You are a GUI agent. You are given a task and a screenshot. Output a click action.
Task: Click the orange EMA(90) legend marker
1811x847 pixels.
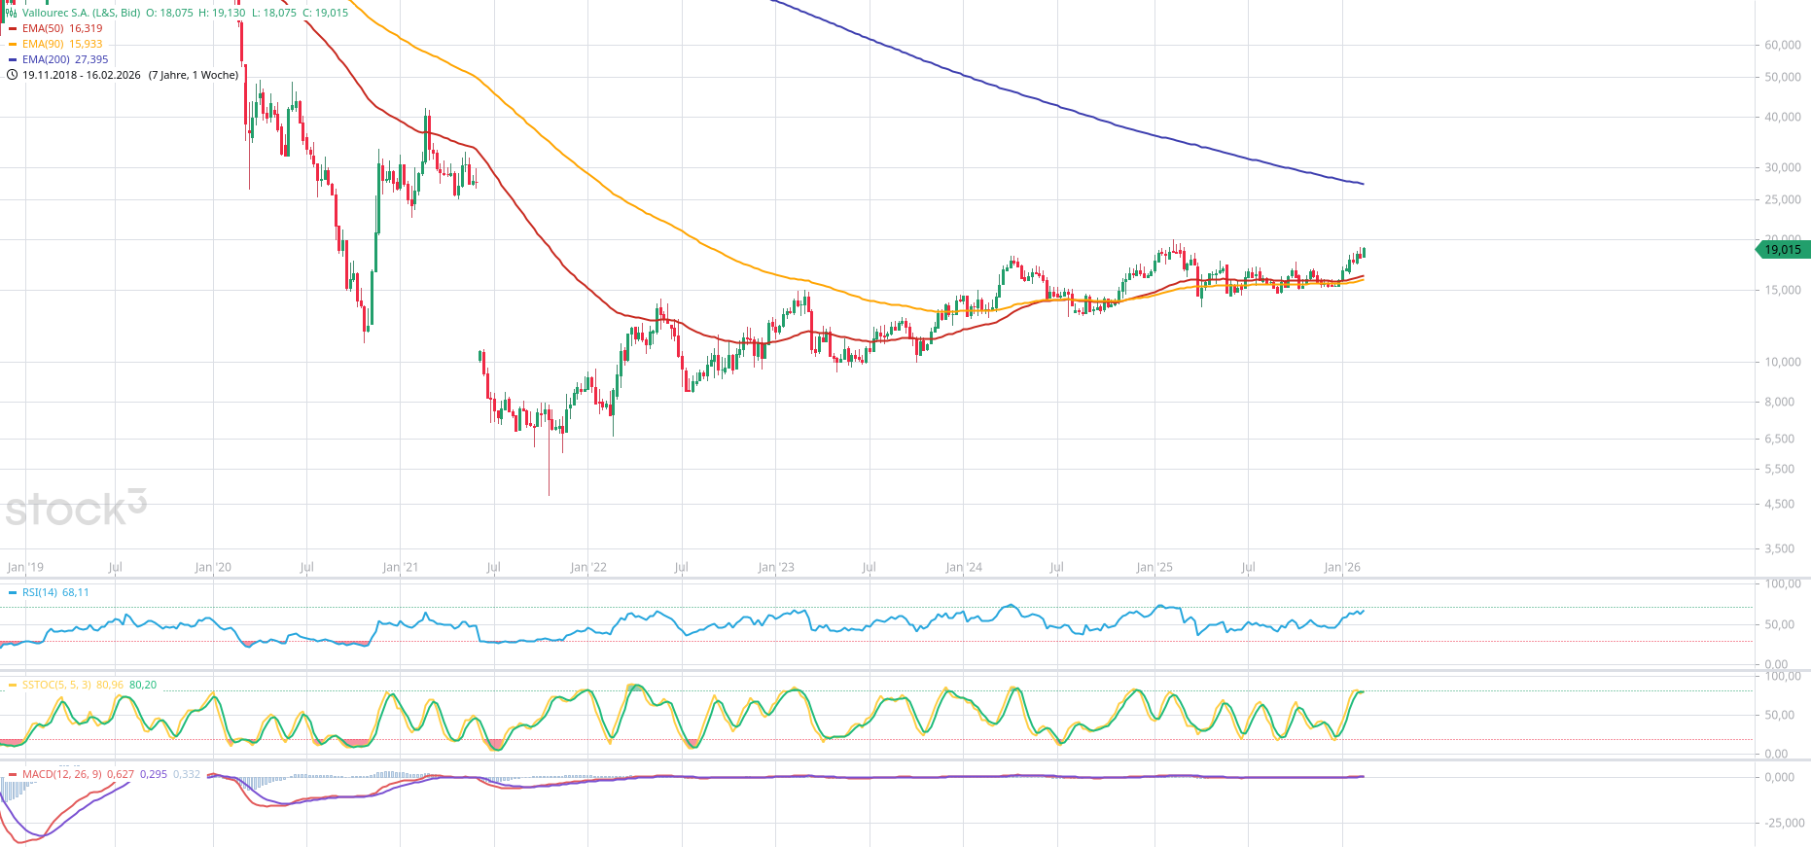[13, 45]
